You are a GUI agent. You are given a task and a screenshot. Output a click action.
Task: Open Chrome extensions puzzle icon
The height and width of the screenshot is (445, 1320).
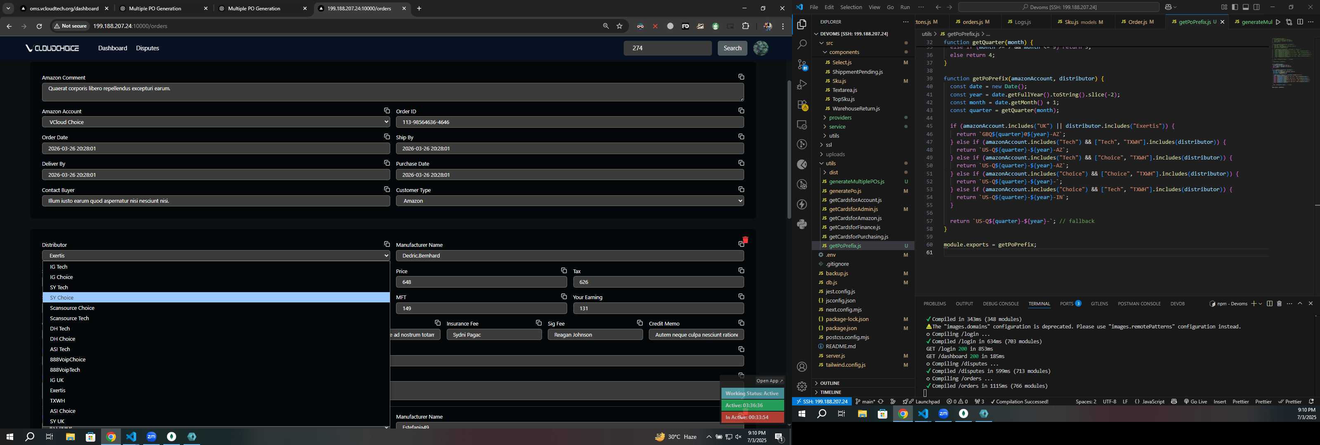[x=745, y=26]
